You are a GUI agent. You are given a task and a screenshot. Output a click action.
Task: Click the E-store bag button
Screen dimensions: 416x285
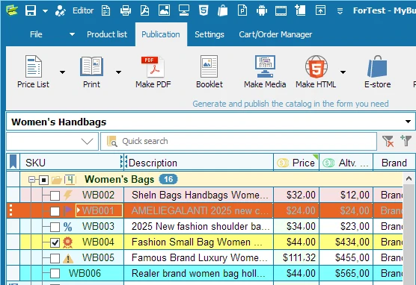tap(378, 72)
